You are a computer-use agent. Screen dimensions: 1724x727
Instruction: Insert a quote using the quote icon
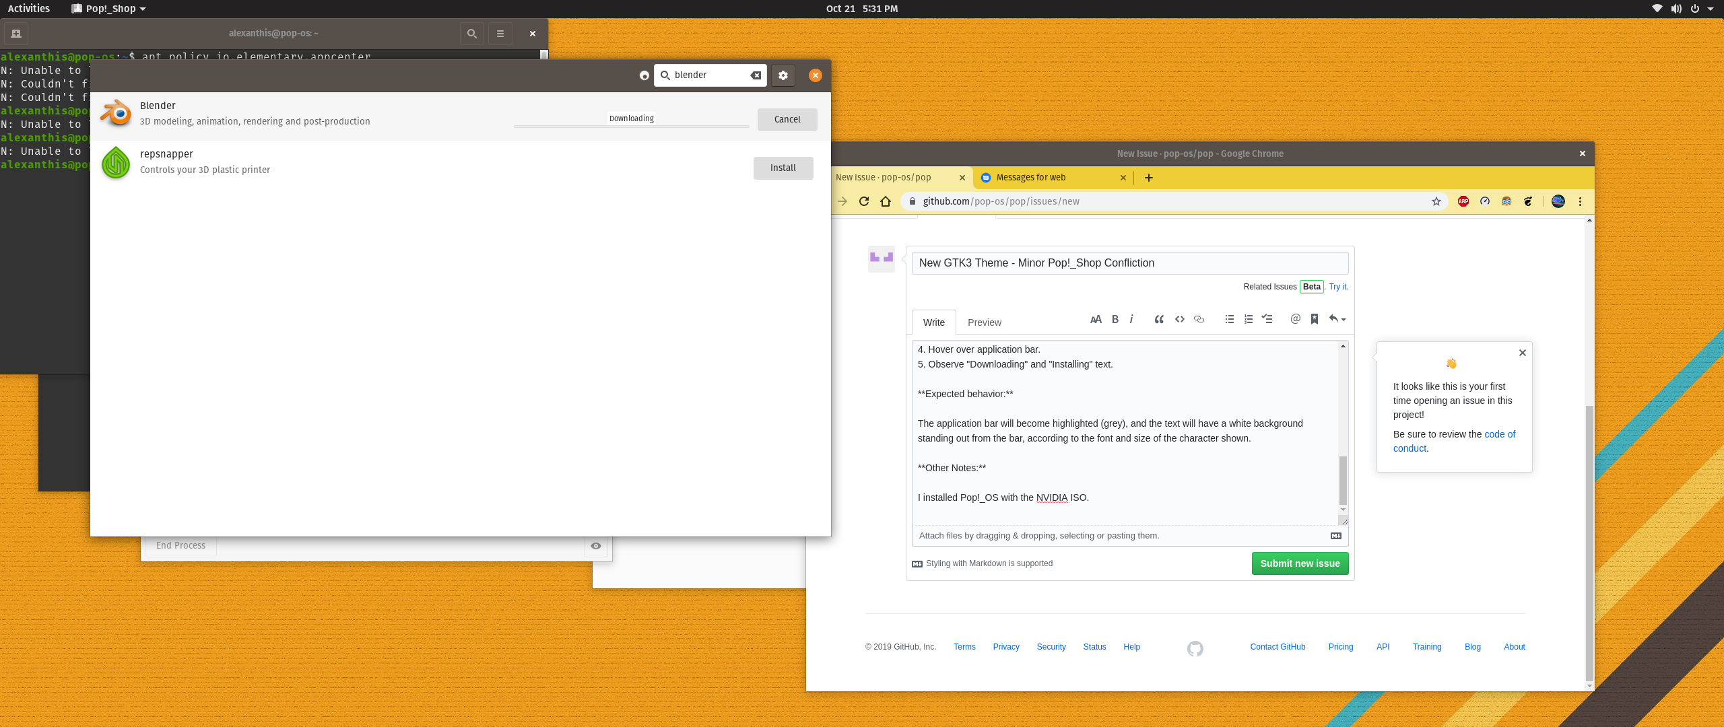click(x=1159, y=319)
